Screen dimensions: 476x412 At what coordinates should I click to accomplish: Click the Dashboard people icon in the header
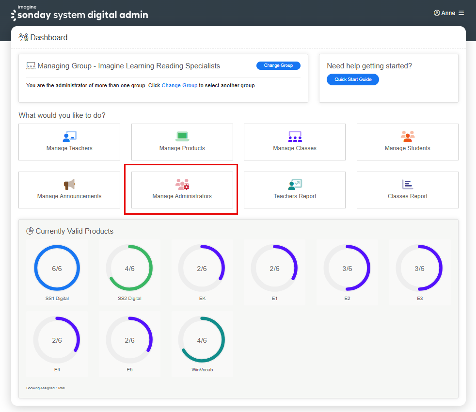(x=22, y=37)
